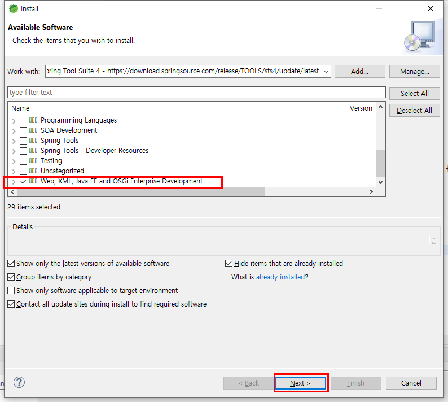Check Spring Tools - Developer Resources checkbox
This screenshot has height=402, width=448.
(x=24, y=151)
